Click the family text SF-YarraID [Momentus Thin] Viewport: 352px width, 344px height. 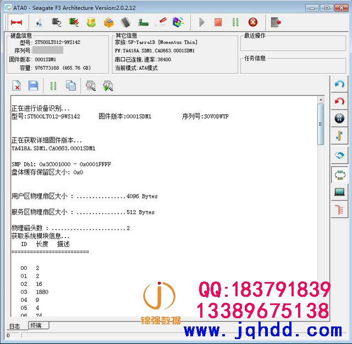(x=156, y=42)
